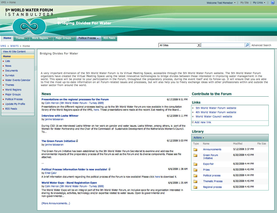The height and width of the screenshot is (213, 277).
Task: Click the Contribute to the Forum heading
Action: click(212, 94)
